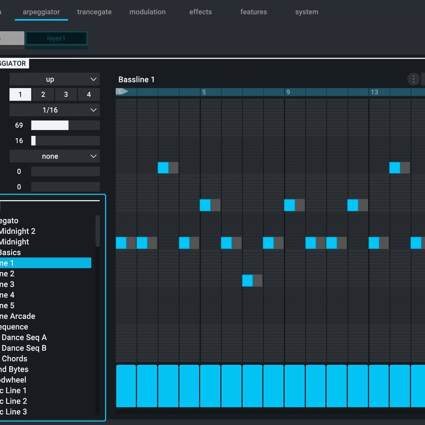Screen dimensions: 425x425
Task: Click the layer1 button
Action: 56,39
